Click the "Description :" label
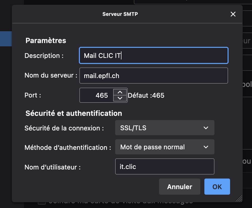The width and height of the screenshot is (252, 208). [44, 56]
